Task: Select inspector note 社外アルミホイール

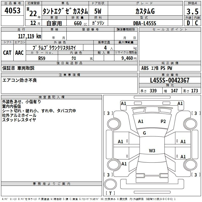Action: point(19,115)
